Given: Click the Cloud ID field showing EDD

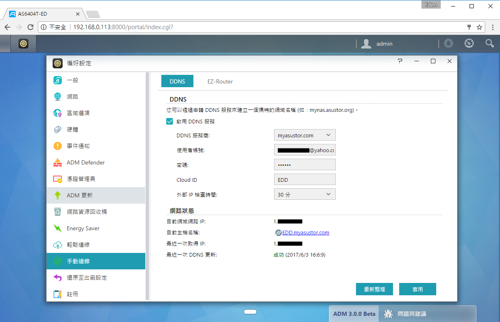Looking at the screenshot, I should click(x=305, y=180).
